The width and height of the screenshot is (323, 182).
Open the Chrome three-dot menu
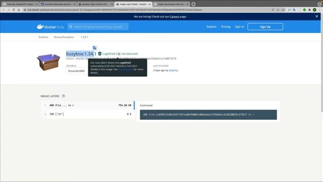point(319,10)
